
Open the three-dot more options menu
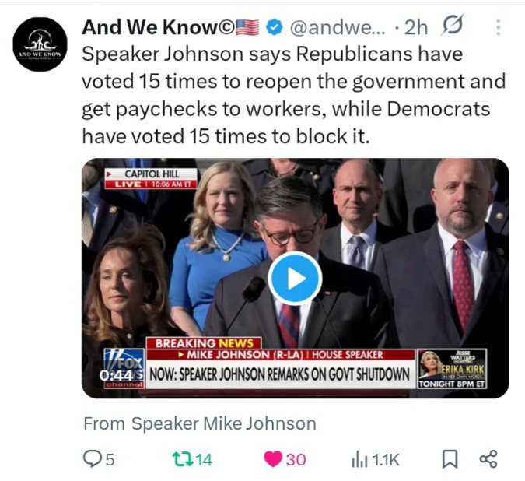(x=499, y=27)
